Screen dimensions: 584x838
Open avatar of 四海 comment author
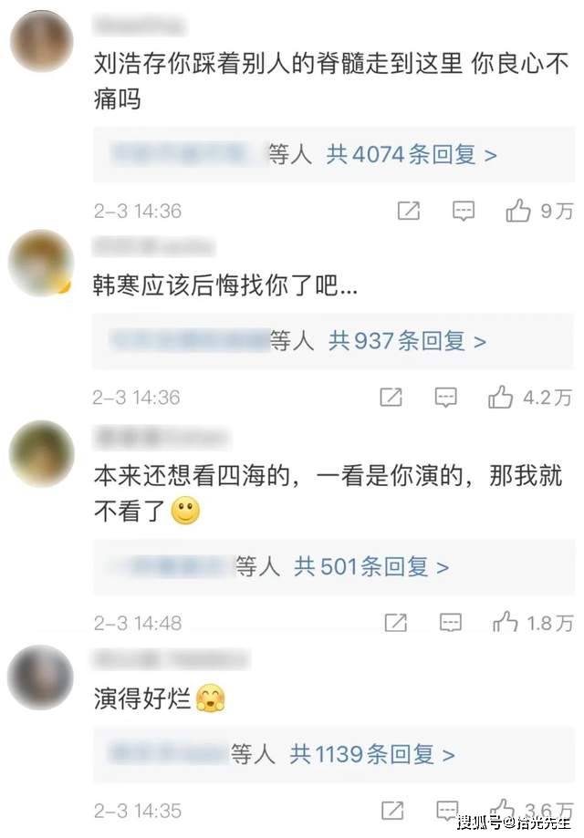pyautogui.click(x=42, y=453)
